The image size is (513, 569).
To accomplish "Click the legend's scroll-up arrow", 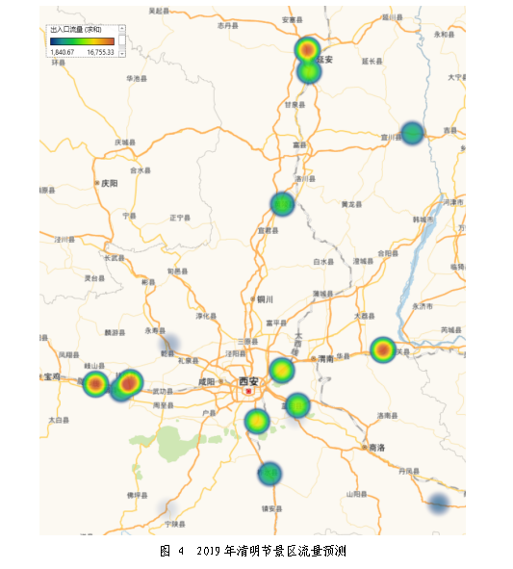I will tap(122, 28).
